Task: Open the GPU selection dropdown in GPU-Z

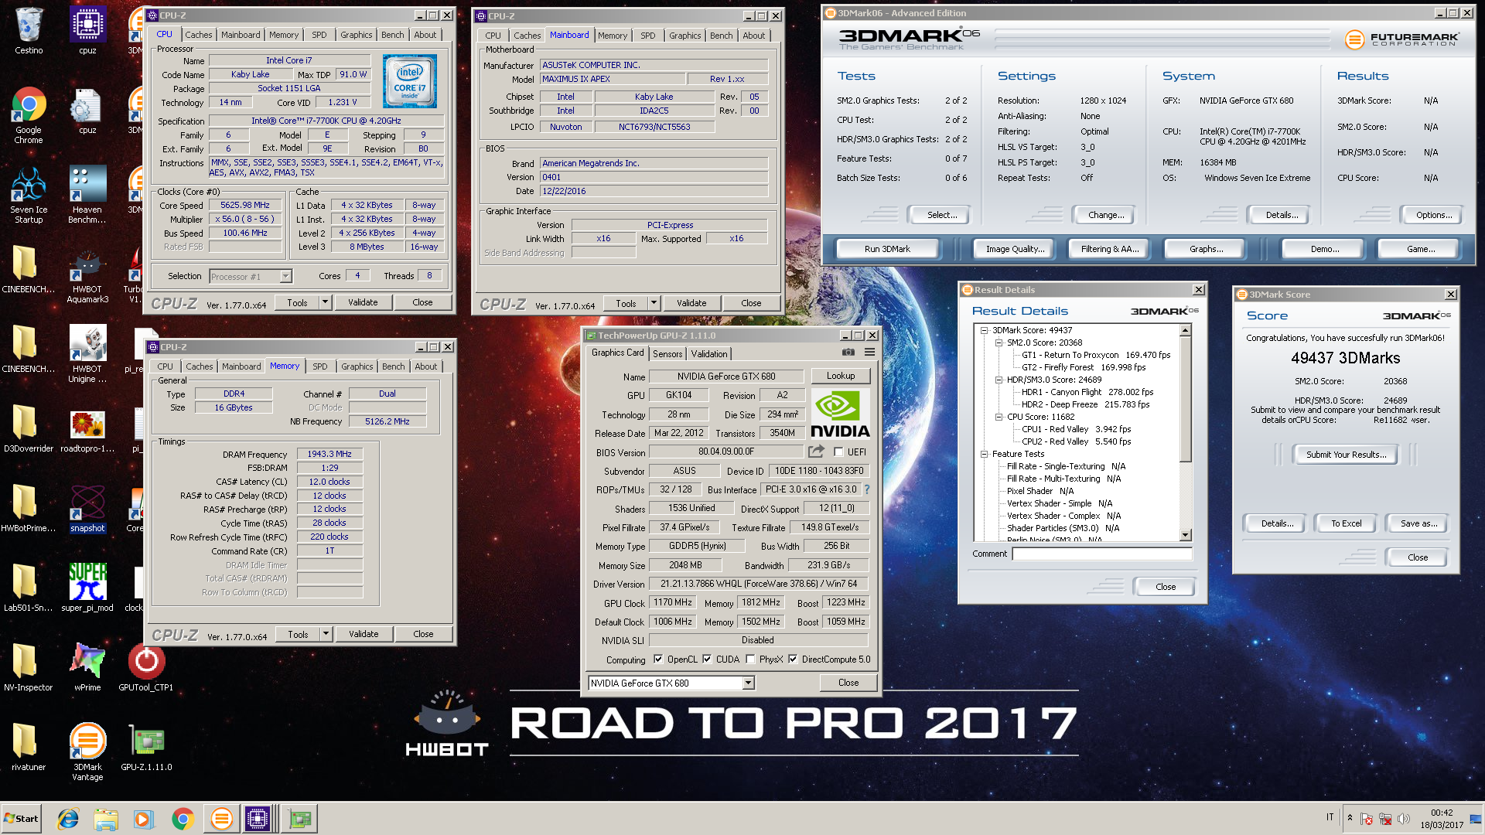Action: [748, 683]
